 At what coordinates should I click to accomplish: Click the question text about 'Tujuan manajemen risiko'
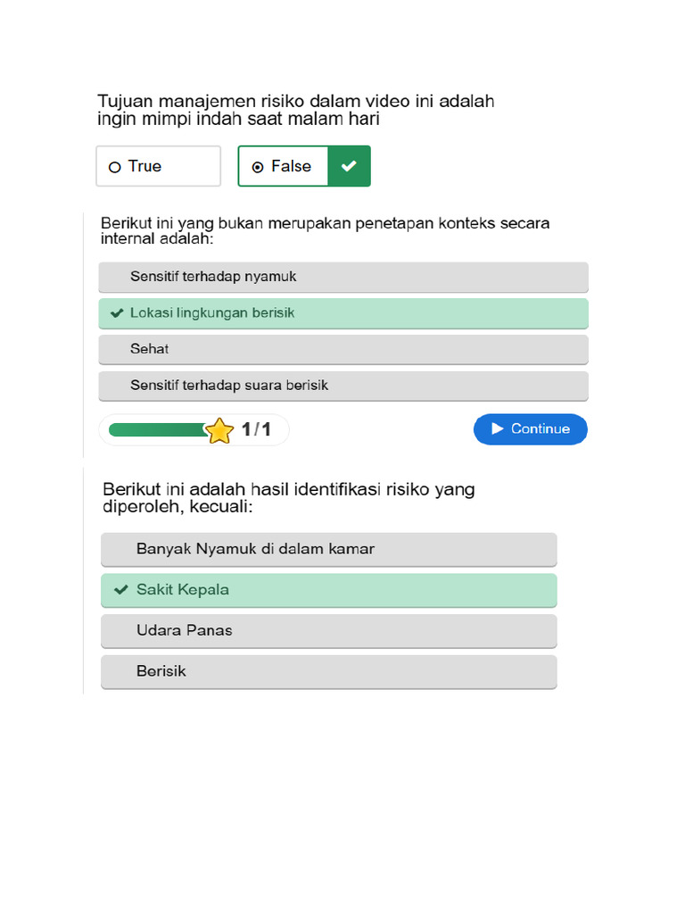coord(295,110)
